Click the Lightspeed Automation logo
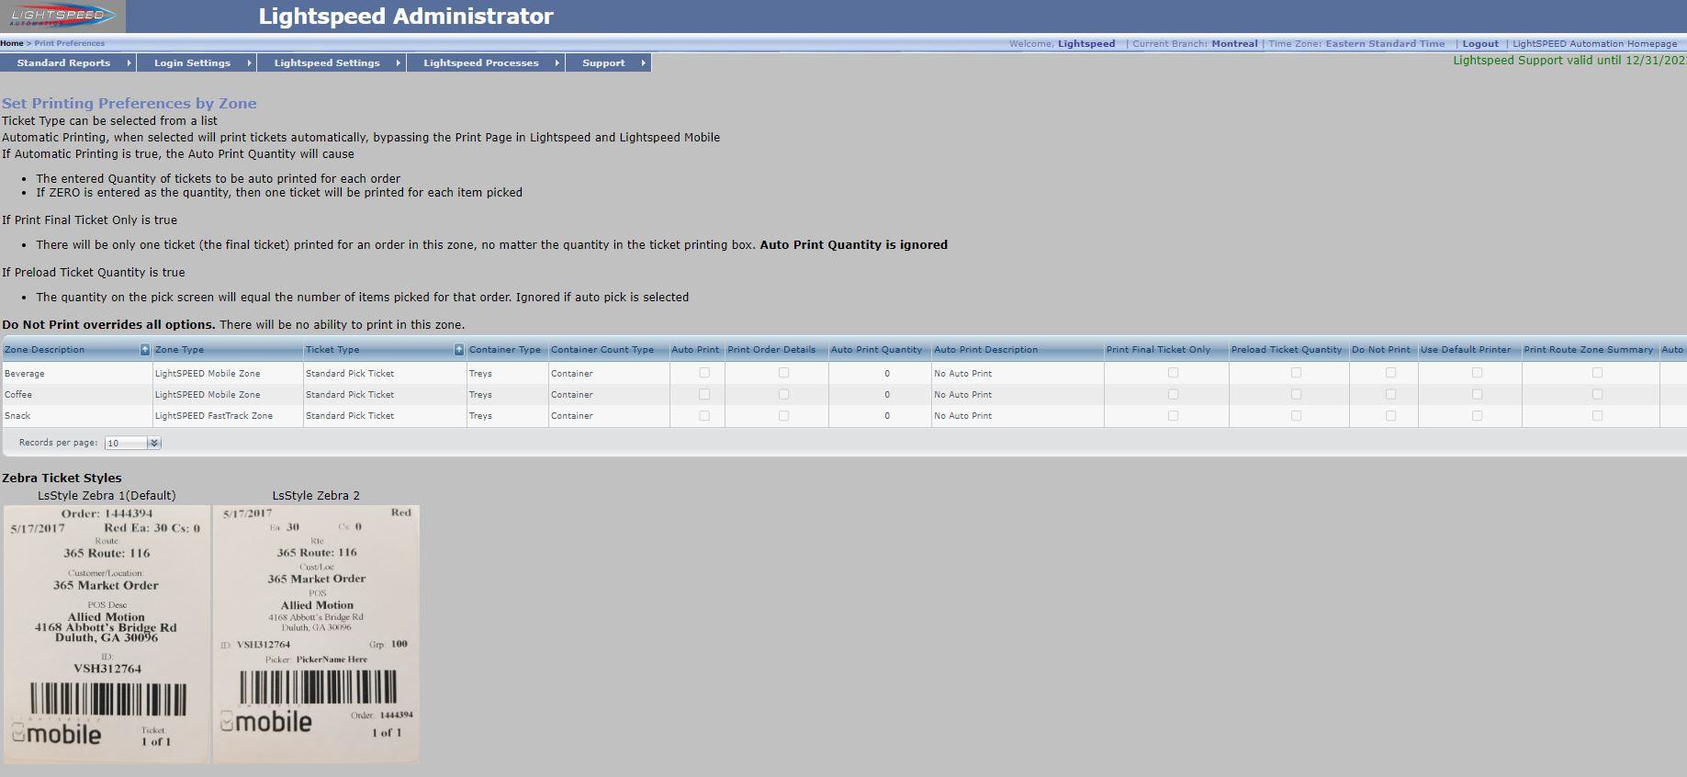Screen dimensions: 1687x777 (62, 16)
